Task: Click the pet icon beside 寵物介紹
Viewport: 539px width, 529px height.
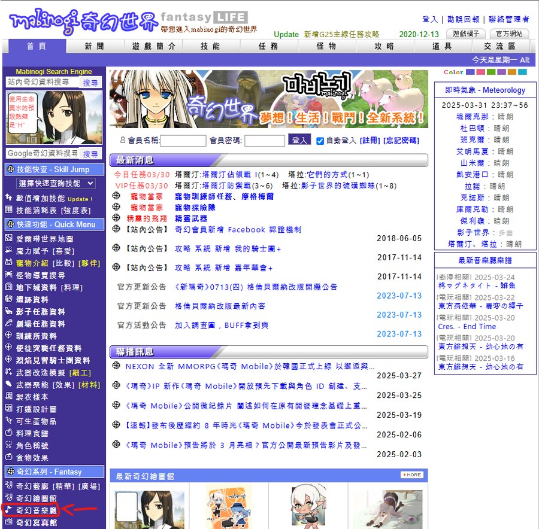Action: (8, 262)
